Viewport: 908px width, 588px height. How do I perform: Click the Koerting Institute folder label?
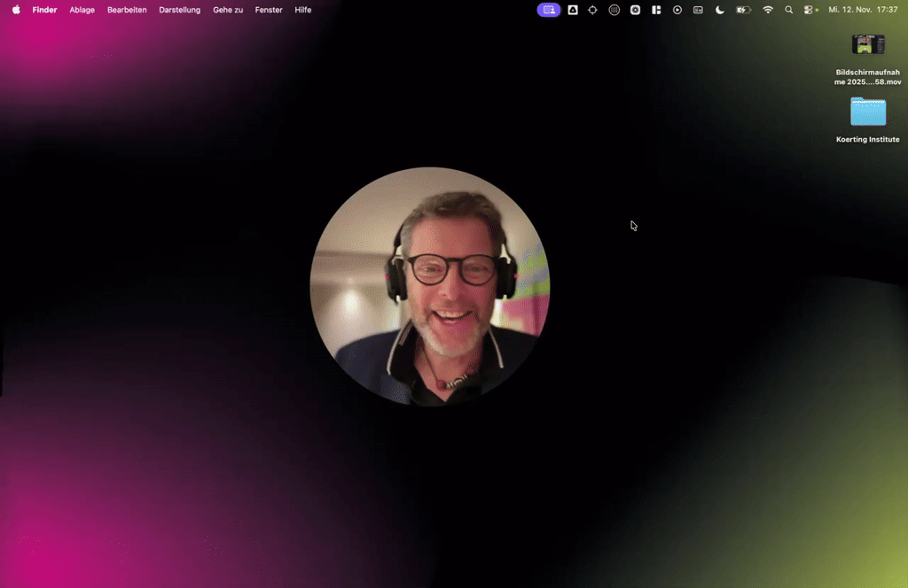(x=867, y=139)
